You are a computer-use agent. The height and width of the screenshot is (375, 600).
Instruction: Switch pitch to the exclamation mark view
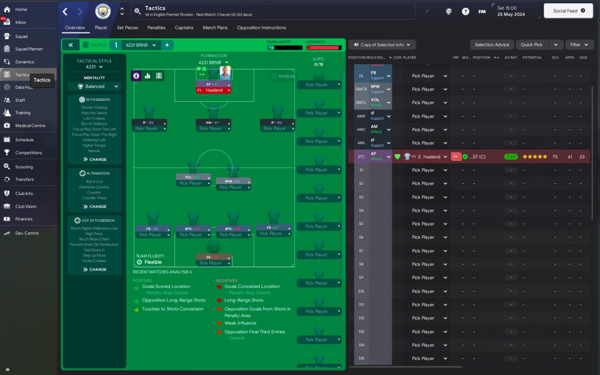click(x=159, y=75)
